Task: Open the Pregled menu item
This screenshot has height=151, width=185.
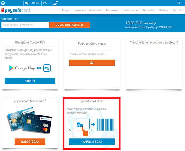Action: tap(66, 10)
